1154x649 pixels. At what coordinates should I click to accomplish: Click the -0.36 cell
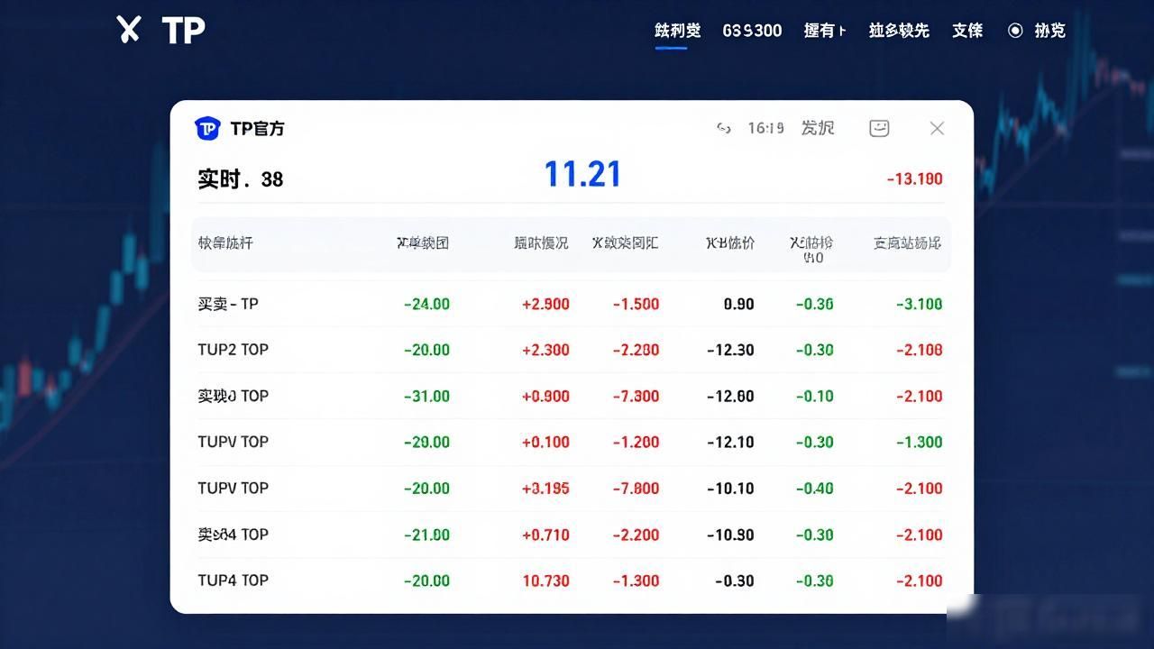(814, 304)
